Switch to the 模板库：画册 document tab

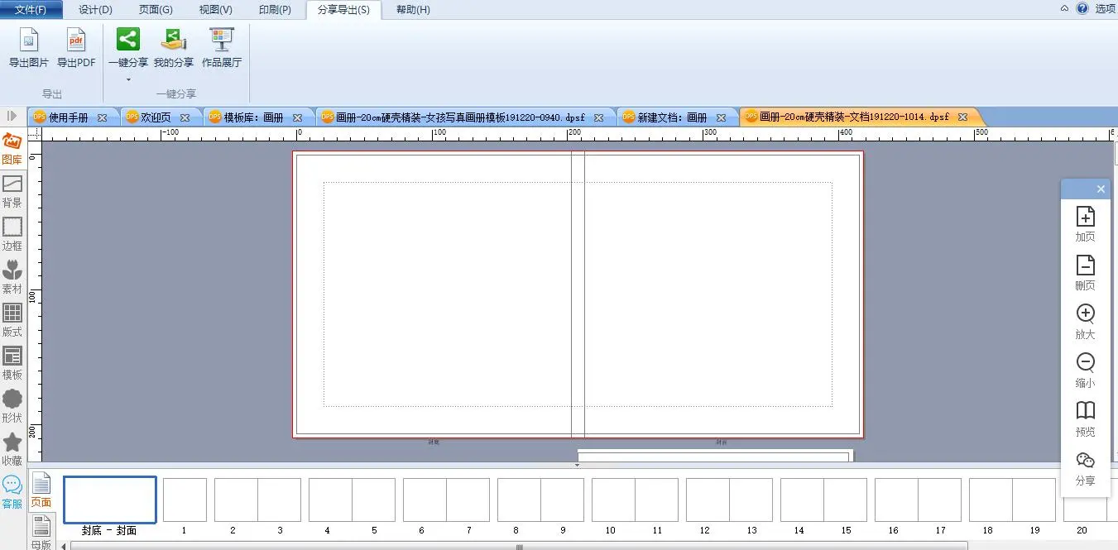click(x=254, y=117)
